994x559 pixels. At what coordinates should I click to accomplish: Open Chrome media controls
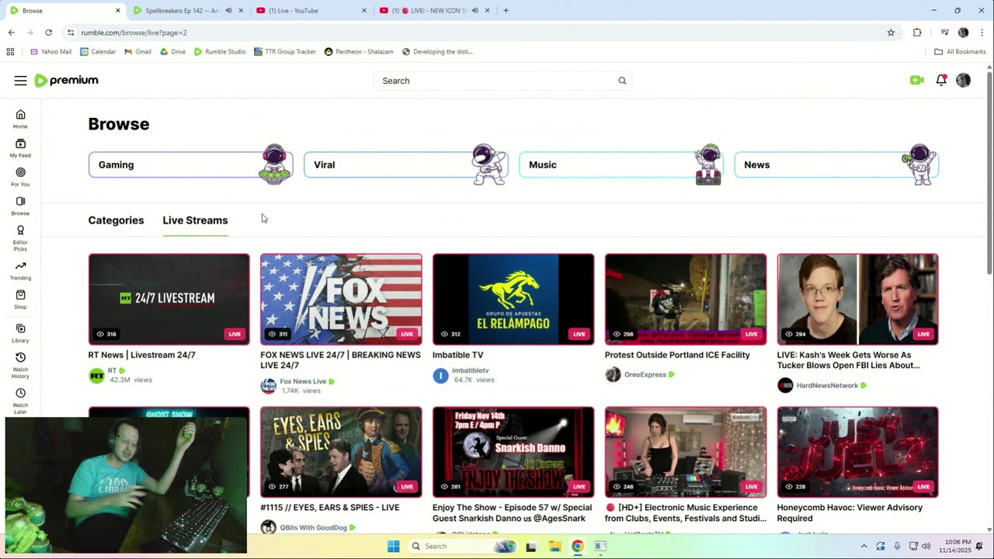pos(944,33)
